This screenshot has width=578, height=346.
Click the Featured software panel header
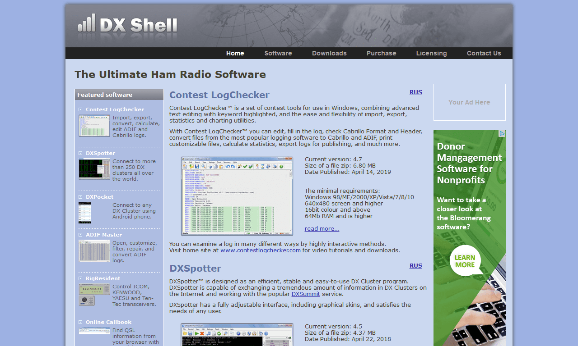pos(119,95)
